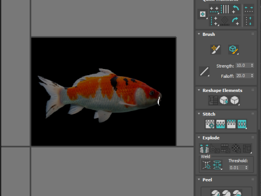Click Stitch to Average icon

pos(221,124)
